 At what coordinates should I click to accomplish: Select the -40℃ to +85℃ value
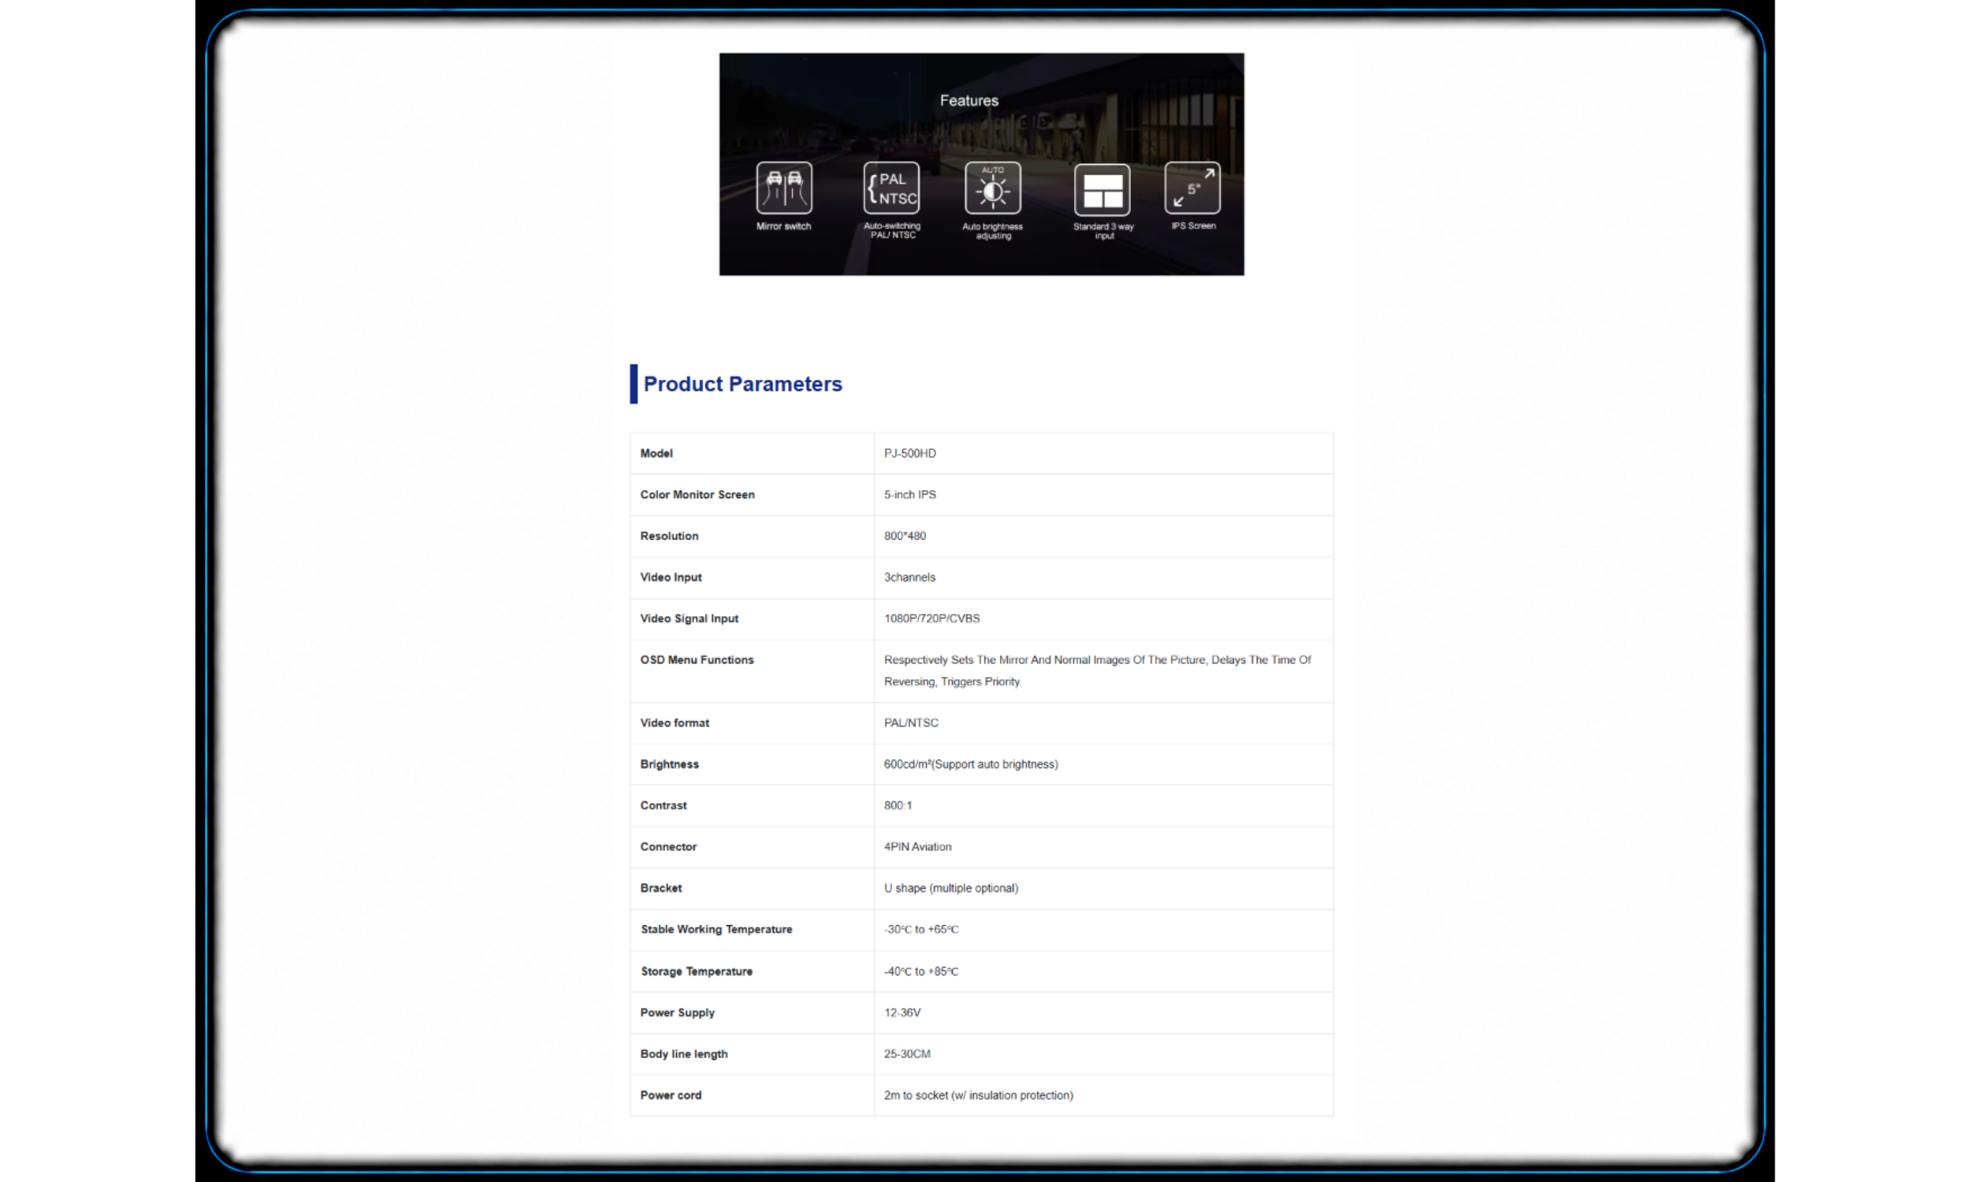click(x=920, y=972)
